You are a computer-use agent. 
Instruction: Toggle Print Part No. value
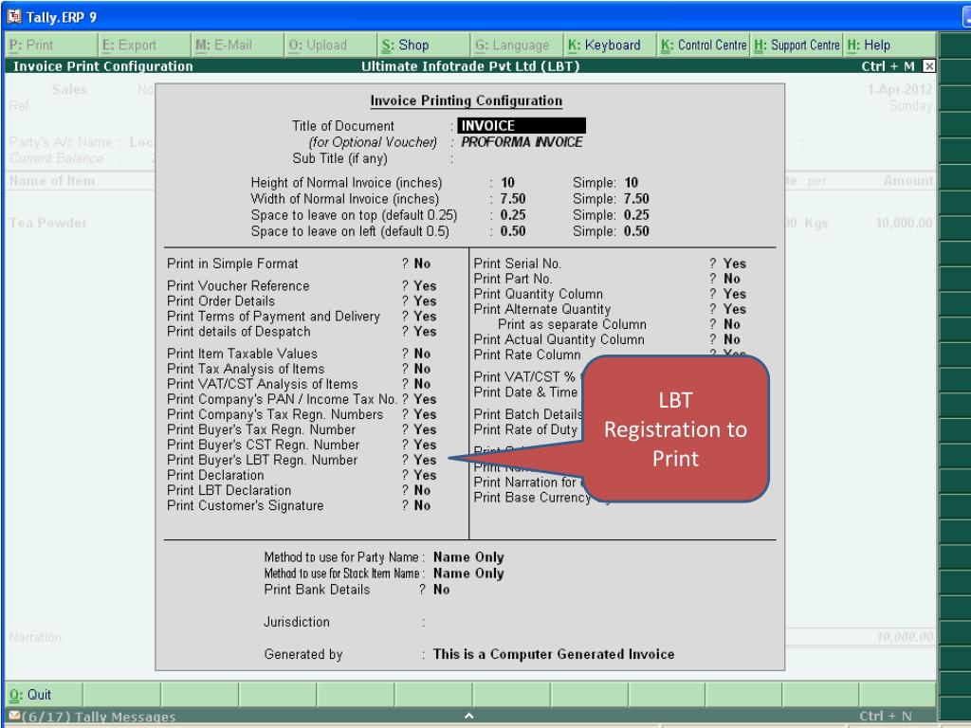coord(732,279)
